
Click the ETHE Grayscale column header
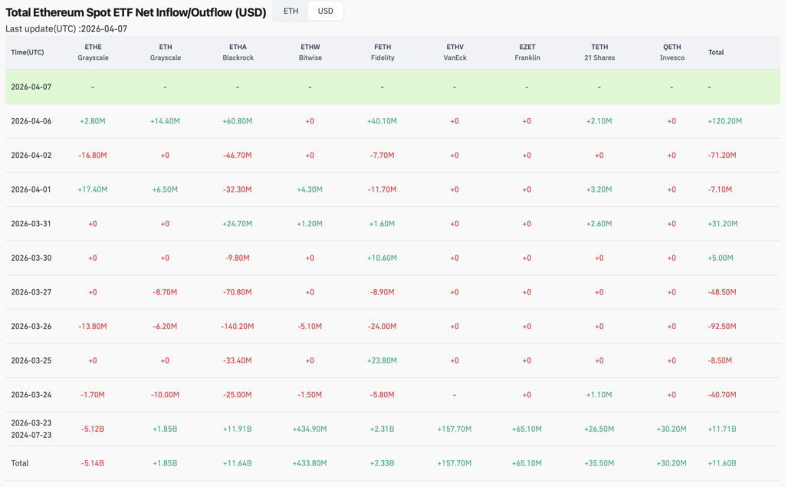click(92, 52)
